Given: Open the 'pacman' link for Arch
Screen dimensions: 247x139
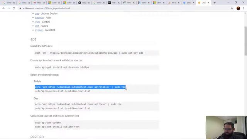Looking at the screenshot, I should point(39,18).
